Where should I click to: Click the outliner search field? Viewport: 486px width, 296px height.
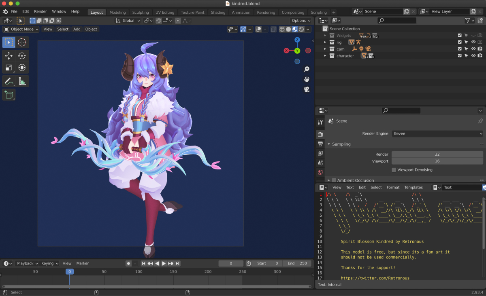397,20
